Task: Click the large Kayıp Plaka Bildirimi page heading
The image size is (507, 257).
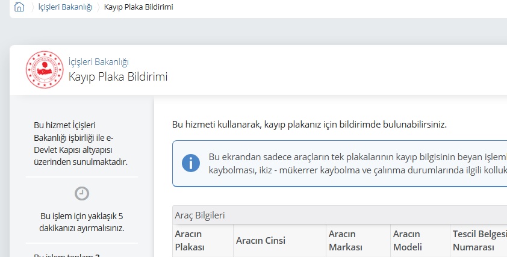Action: 117,76
